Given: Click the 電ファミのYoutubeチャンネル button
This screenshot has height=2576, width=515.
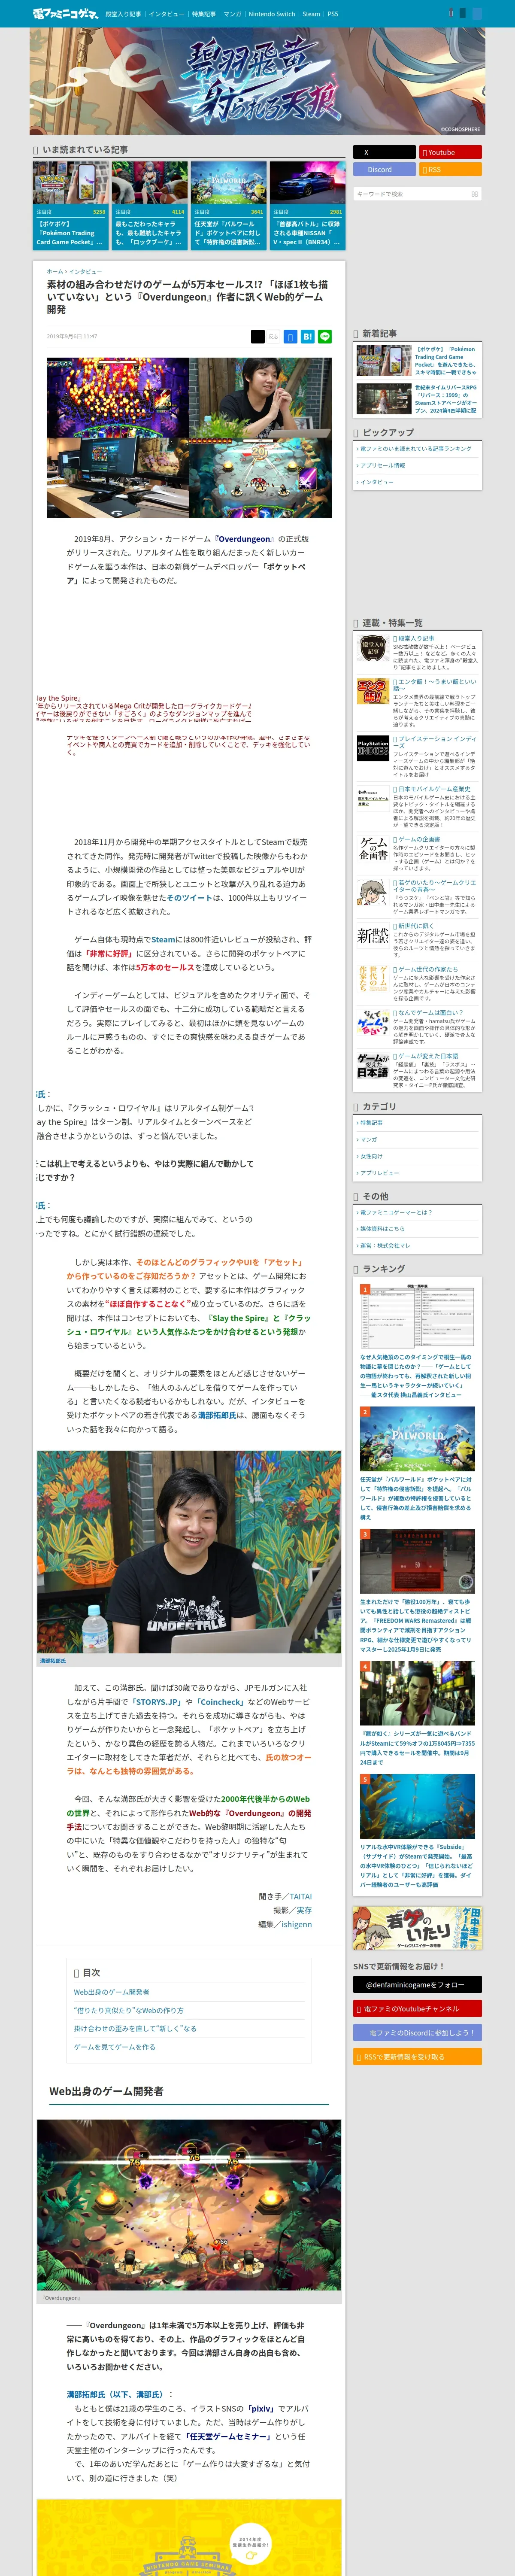Looking at the screenshot, I should 417,2009.
